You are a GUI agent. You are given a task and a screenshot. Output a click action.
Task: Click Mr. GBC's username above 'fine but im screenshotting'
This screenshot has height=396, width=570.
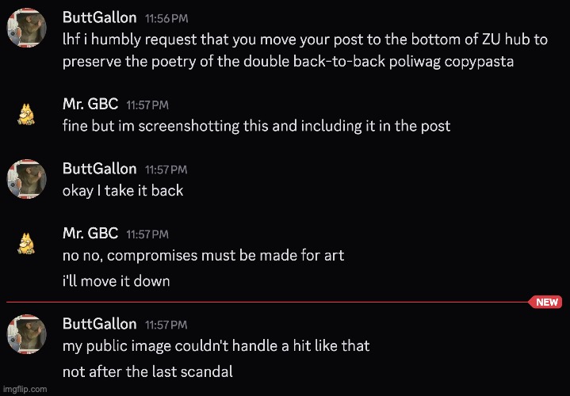point(90,104)
